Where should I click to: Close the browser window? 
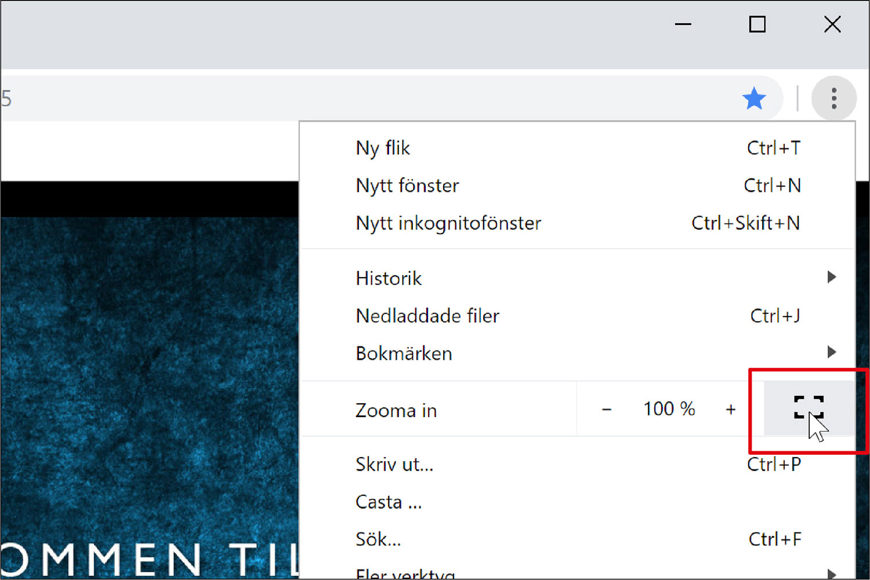point(832,24)
